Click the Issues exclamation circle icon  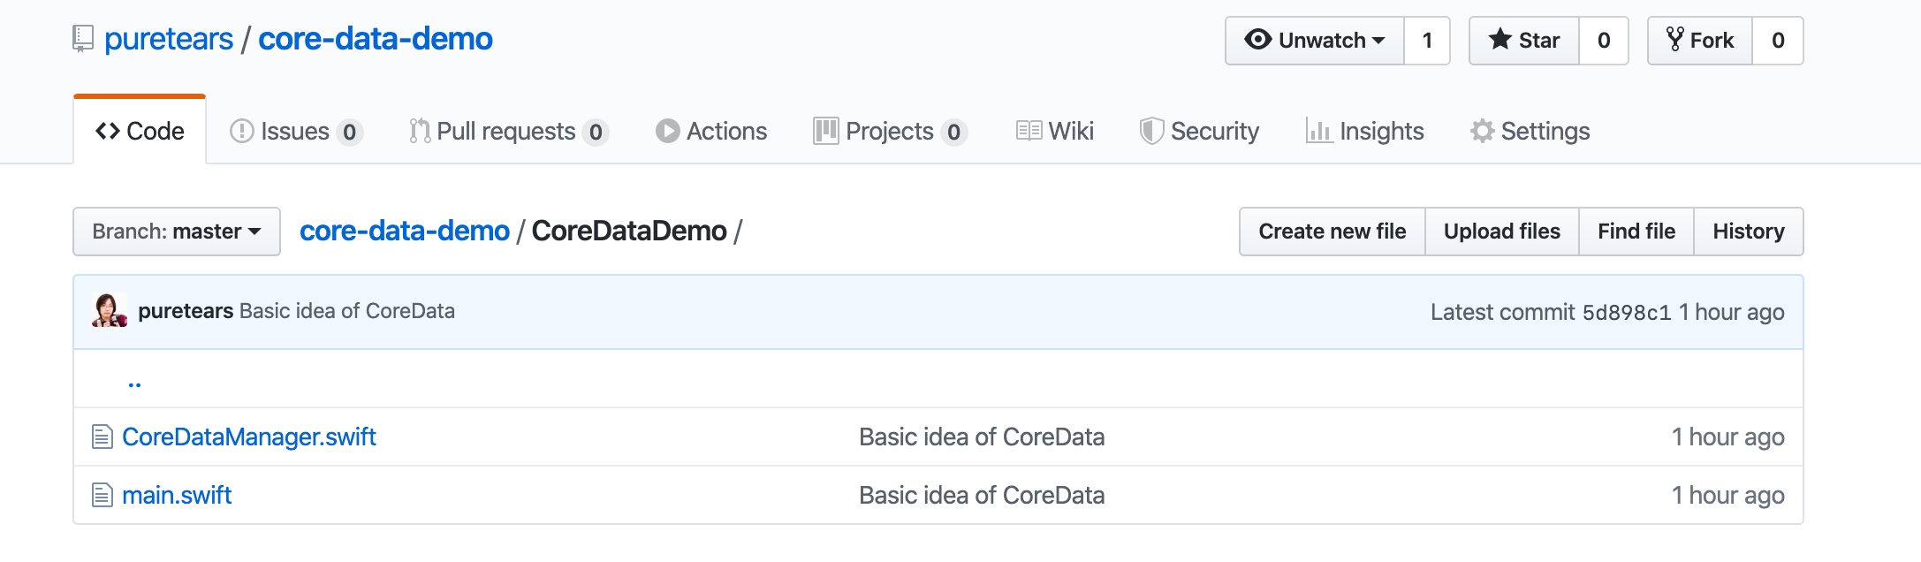click(x=241, y=131)
